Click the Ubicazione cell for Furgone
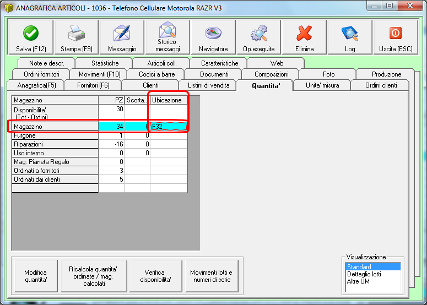 [x=169, y=135]
